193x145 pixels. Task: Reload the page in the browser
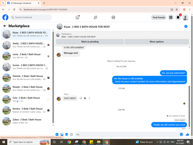pos(14,9)
